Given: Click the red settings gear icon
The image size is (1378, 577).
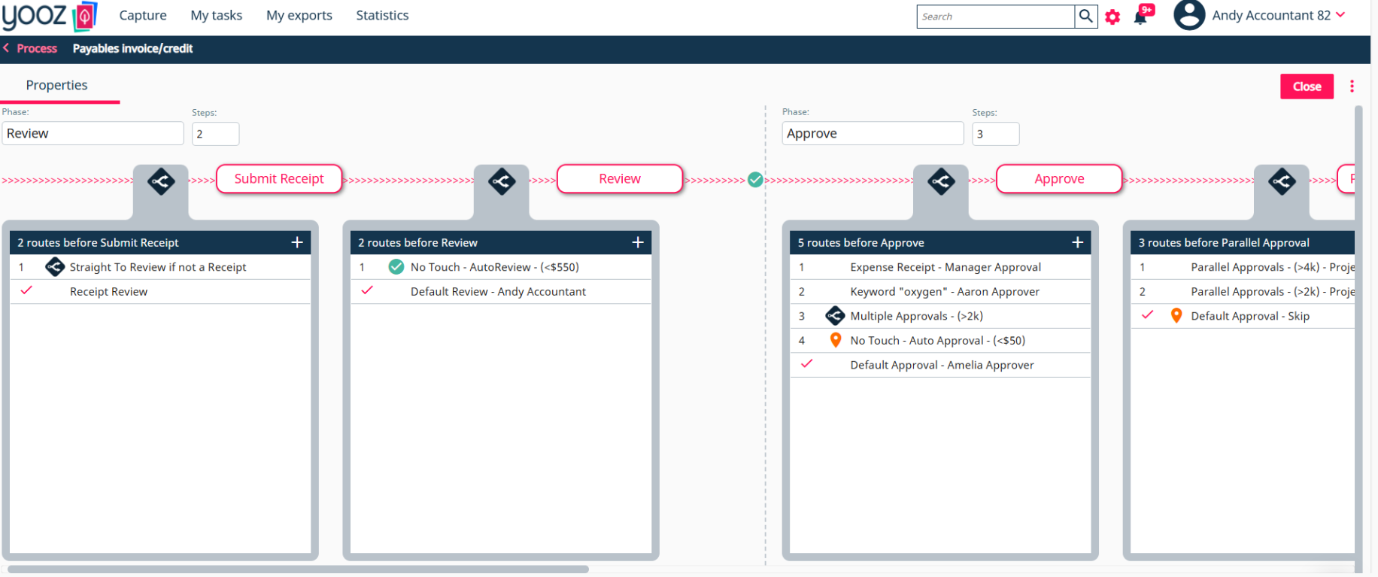Looking at the screenshot, I should (x=1112, y=17).
